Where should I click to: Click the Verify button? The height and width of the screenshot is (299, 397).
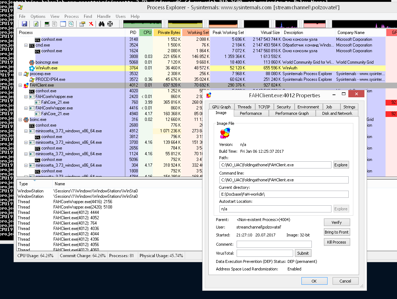pyautogui.click(x=337, y=222)
